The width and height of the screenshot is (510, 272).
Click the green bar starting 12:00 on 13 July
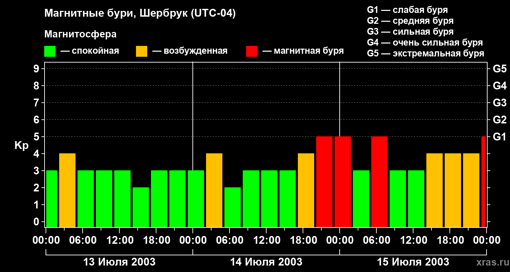click(122, 199)
